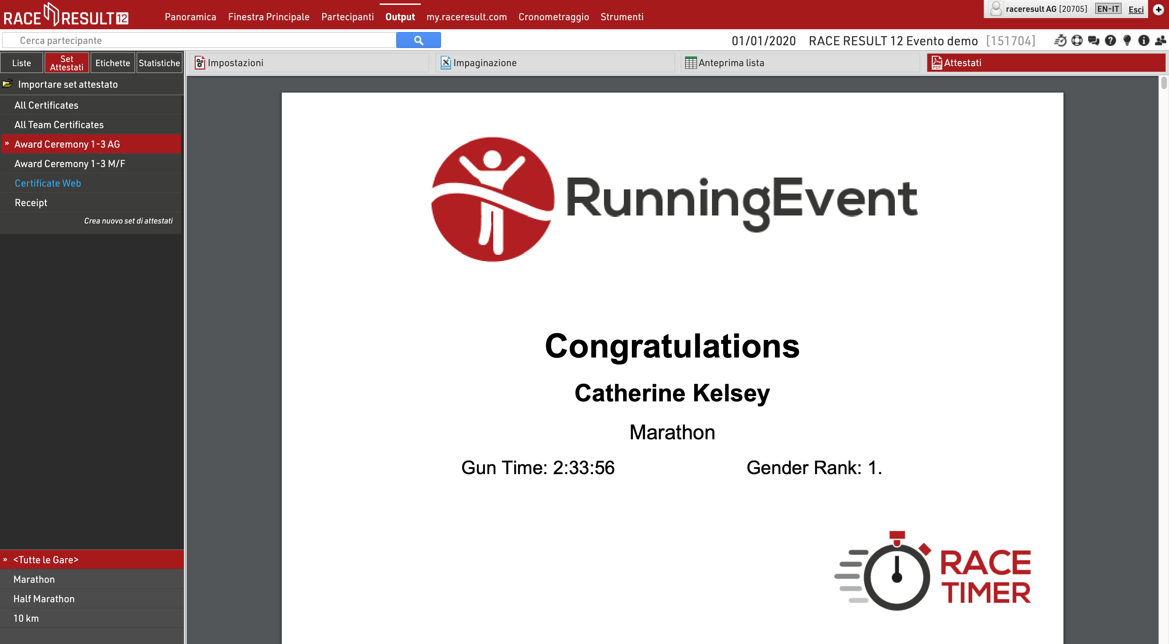Open the chat bubbles forum icon
This screenshot has width=1169, height=644.
tap(1094, 41)
